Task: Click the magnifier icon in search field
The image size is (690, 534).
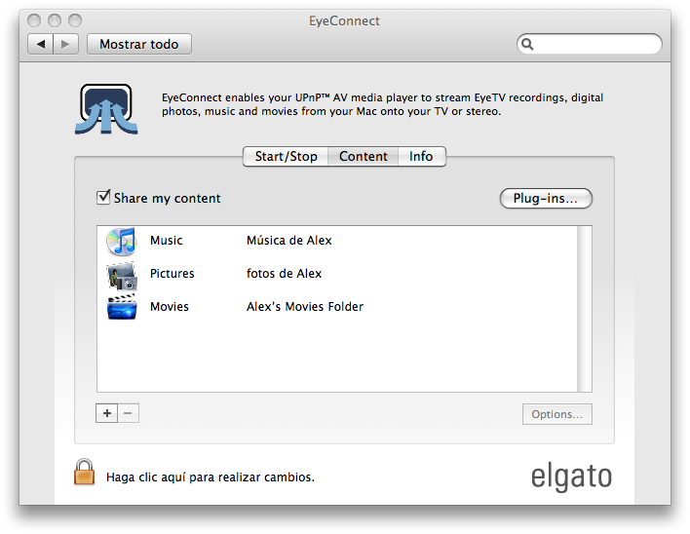Action: (x=527, y=44)
